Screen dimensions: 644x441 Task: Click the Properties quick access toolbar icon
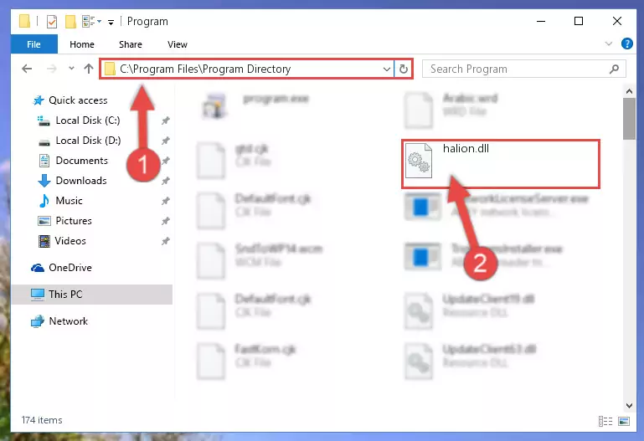tap(52, 21)
